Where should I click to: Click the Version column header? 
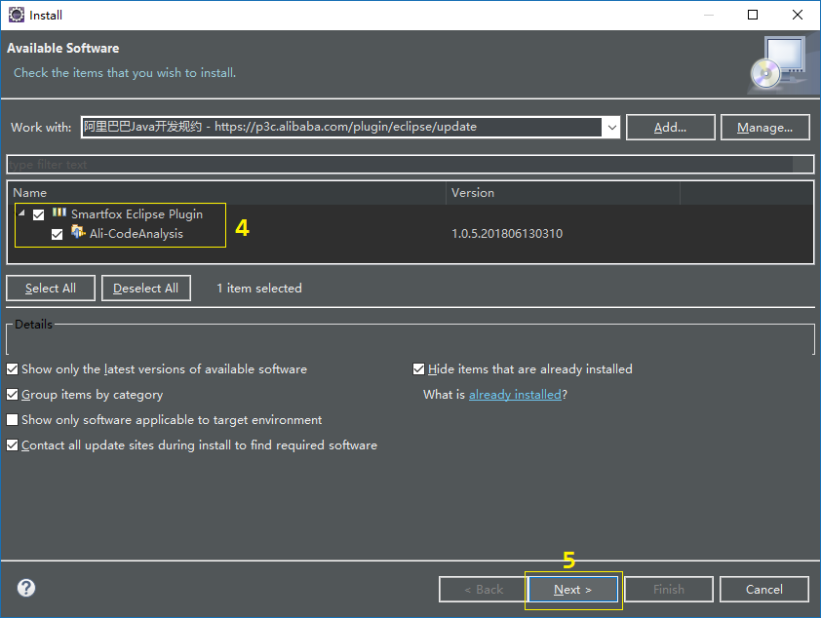click(x=563, y=193)
